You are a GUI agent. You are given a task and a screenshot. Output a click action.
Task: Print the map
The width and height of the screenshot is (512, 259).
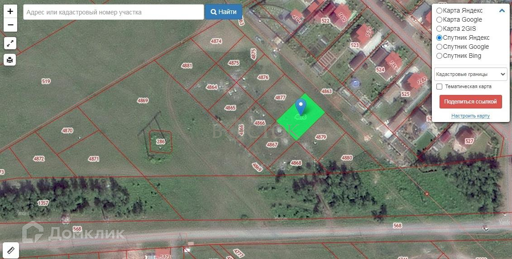pos(10,60)
